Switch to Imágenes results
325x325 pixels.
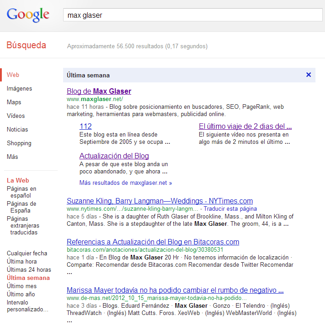(19, 88)
